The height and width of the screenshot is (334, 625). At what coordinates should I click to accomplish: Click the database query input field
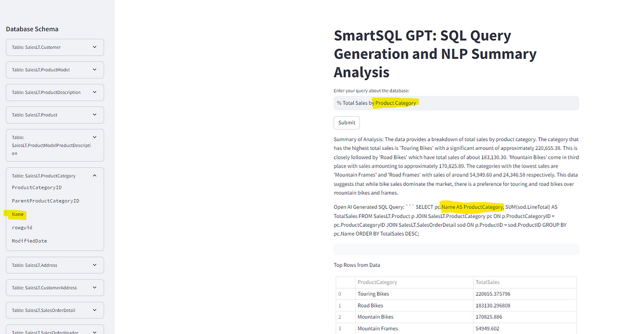456,103
